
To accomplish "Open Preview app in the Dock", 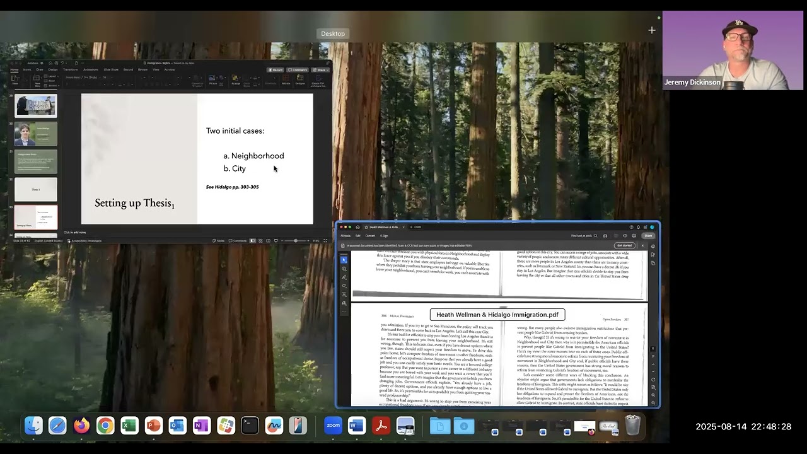I will click(405, 426).
